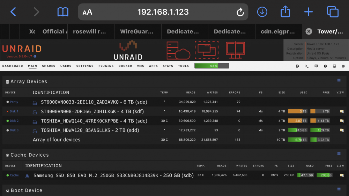Toggle Cache Devices list view icon
The image size is (349, 196).
click(x=339, y=154)
